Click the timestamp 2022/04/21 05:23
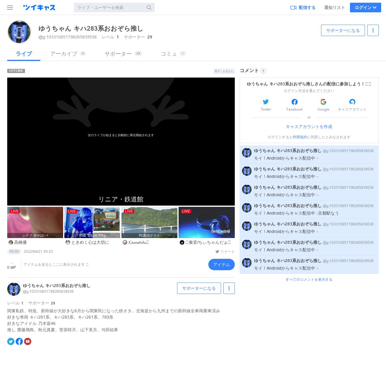This screenshot has height=367, width=386. (38, 252)
